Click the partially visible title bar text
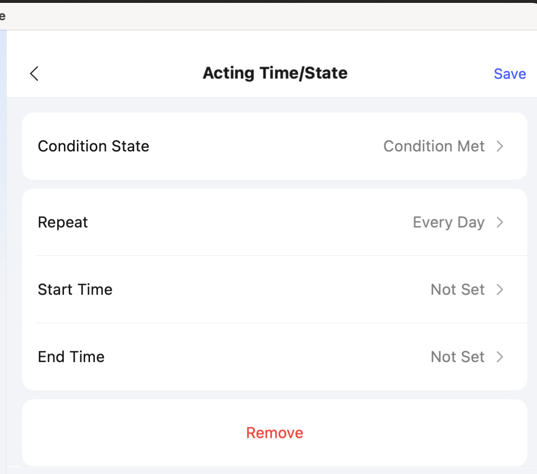This screenshot has height=474, width=537. coord(2,16)
